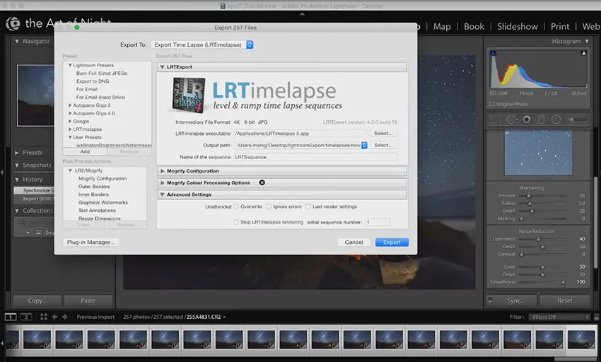Open the Plug-in Manager
This screenshot has height=362, width=601.
click(91, 243)
